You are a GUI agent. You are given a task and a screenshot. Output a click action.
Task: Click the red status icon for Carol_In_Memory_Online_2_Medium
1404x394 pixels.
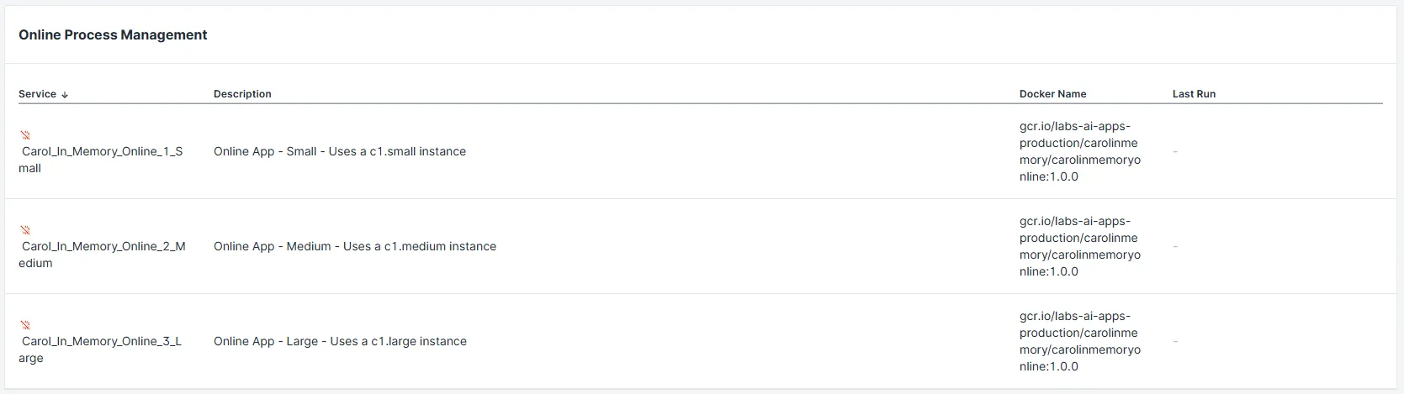tap(25, 229)
